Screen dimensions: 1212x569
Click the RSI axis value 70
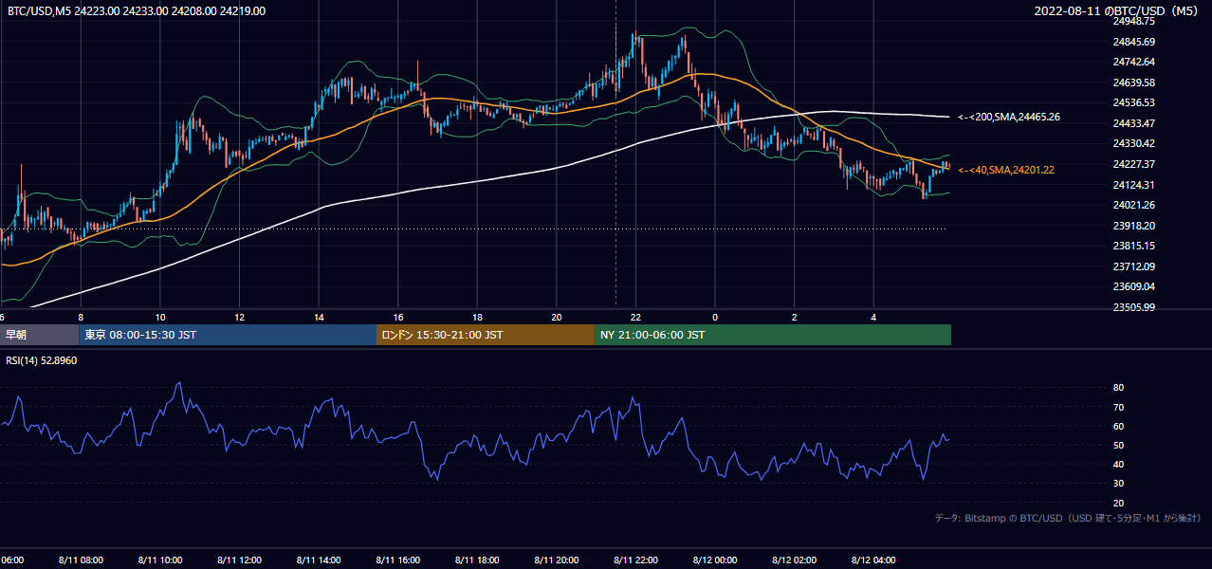(x=1119, y=407)
